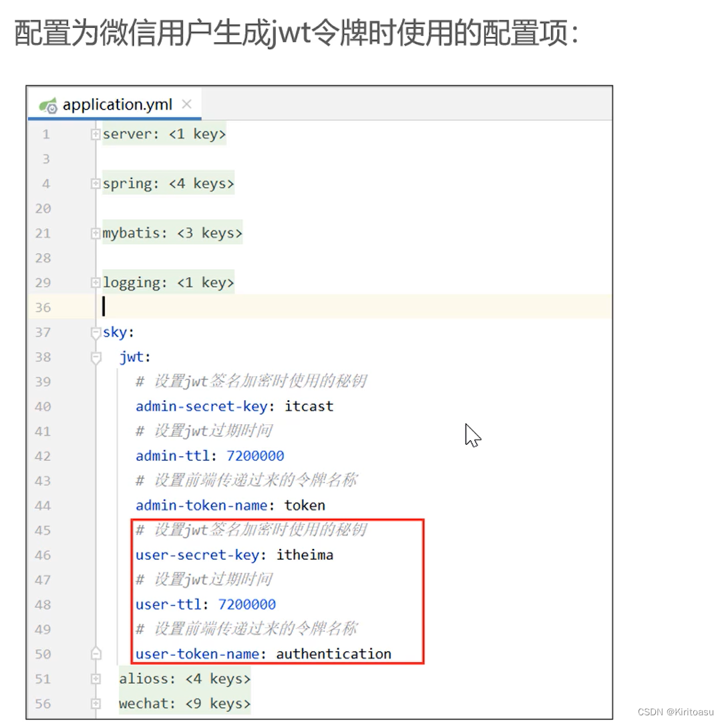Click the comment on line 41
This screenshot has height=722, width=724.
[204, 431]
